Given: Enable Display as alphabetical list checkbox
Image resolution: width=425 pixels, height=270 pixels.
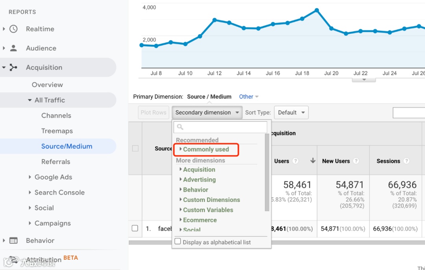Looking at the screenshot, I should click(178, 242).
